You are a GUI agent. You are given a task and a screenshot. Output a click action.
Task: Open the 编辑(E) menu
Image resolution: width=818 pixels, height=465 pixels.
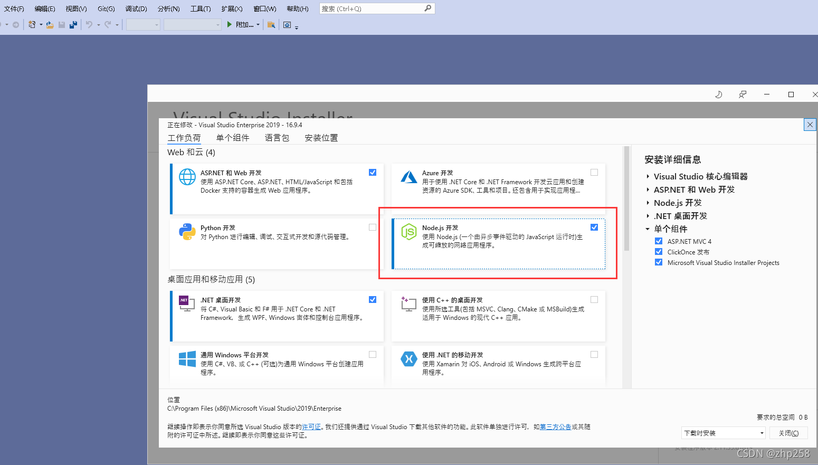(45, 8)
